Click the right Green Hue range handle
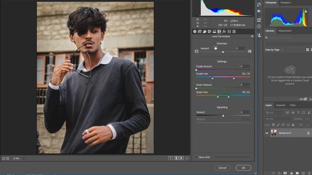This screenshot has width=312, height=175. tap(229, 97)
